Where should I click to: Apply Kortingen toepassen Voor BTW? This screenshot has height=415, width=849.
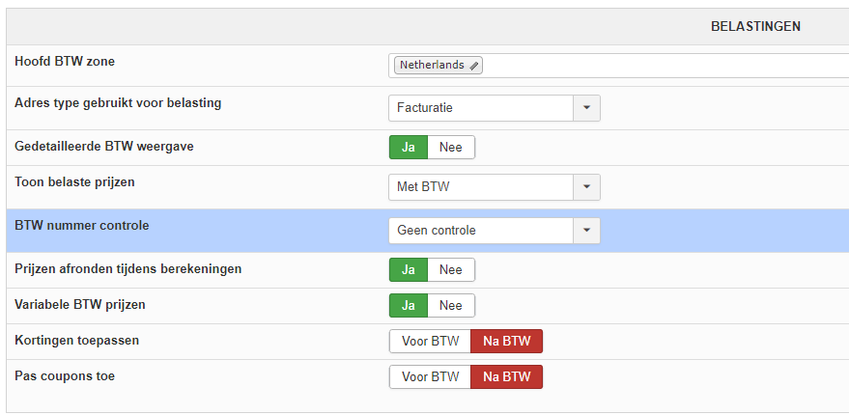pos(430,342)
